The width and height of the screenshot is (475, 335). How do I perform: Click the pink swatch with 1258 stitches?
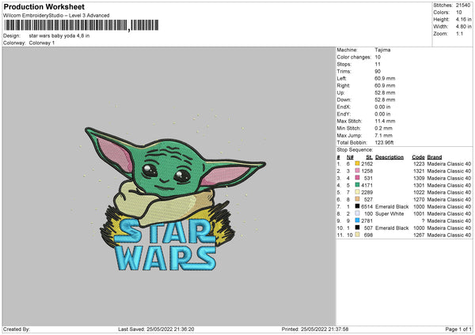click(357, 171)
